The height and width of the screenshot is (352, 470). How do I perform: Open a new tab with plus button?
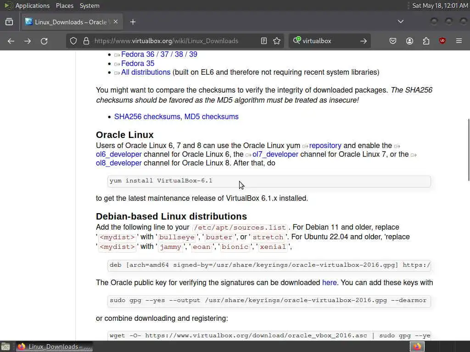[133, 22]
